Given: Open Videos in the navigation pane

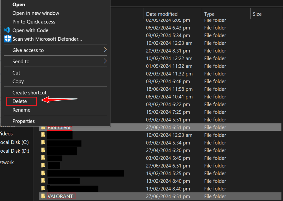Looking at the screenshot, I should [x=6, y=134].
